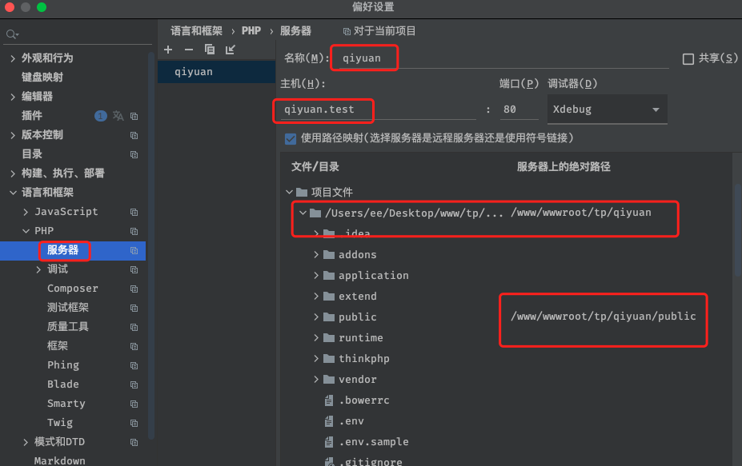Click the /www/wwwroot/tp/qiyuan server path cell
The width and height of the screenshot is (742, 466).
click(x=580, y=213)
